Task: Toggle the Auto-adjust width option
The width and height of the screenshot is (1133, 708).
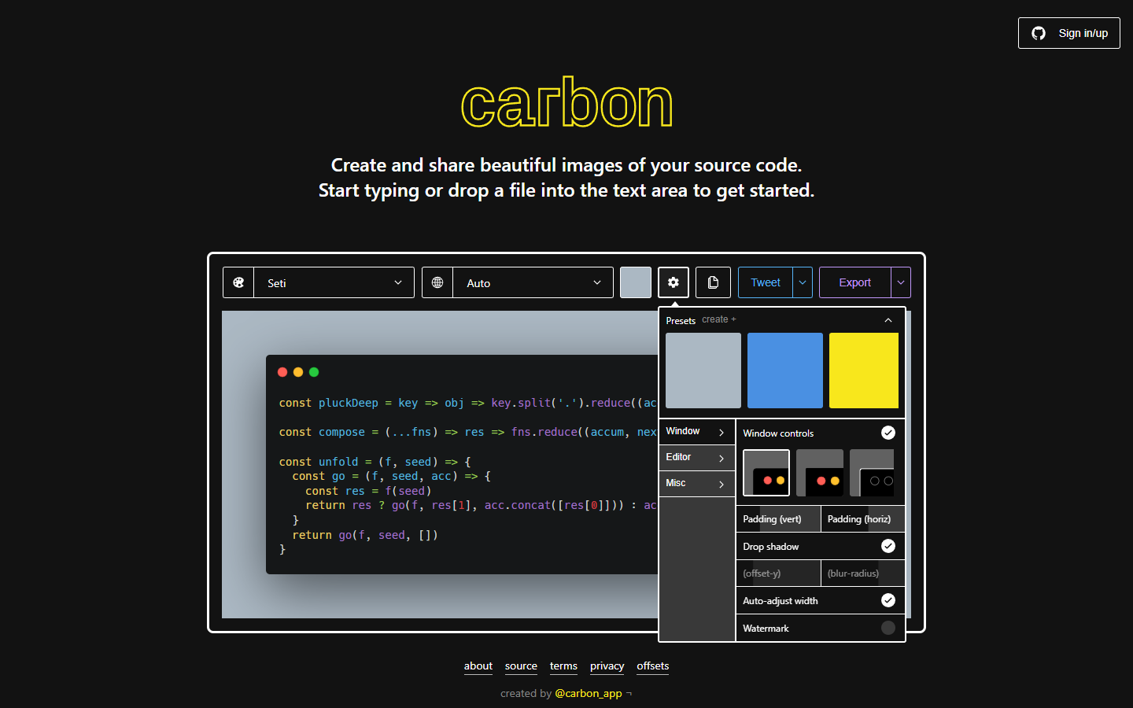Action: pyautogui.click(x=888, y=600)
